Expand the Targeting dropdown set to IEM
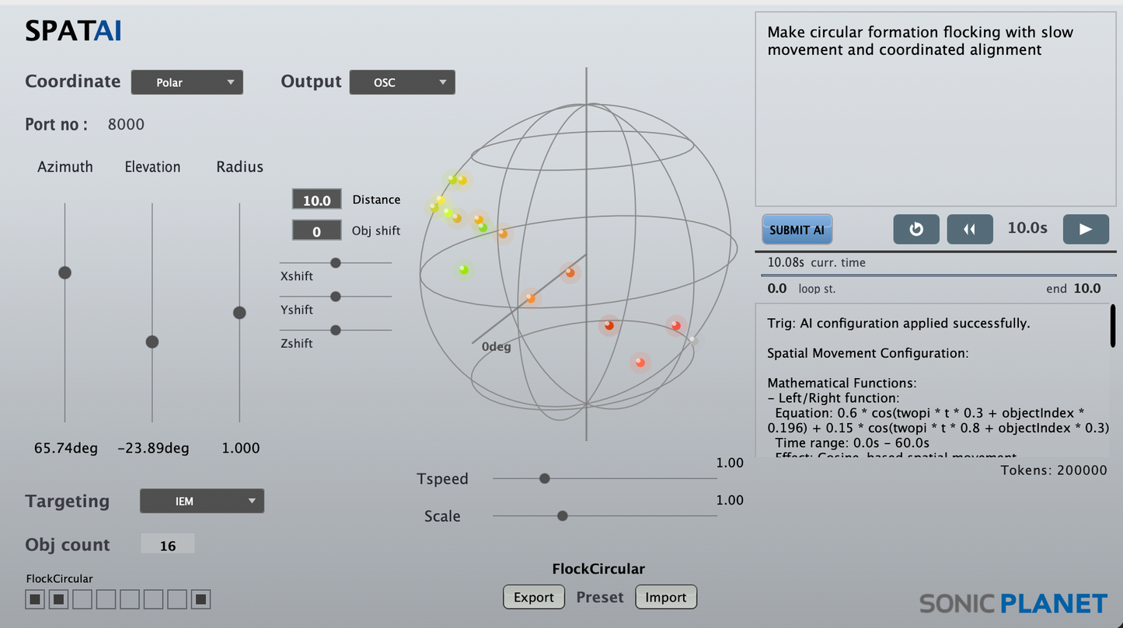1123x628 pixels. (201, 501)
